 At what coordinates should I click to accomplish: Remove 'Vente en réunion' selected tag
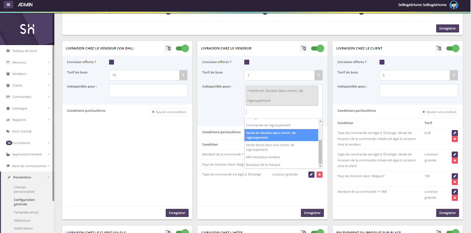(248, 91)
